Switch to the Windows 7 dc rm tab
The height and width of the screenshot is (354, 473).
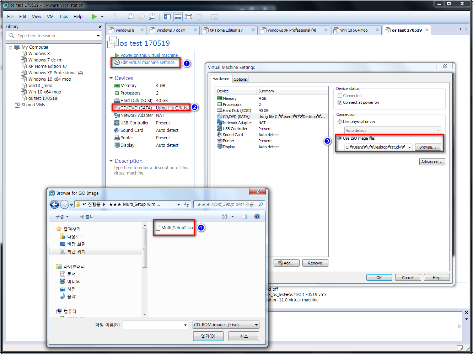[x=171, y=30]
